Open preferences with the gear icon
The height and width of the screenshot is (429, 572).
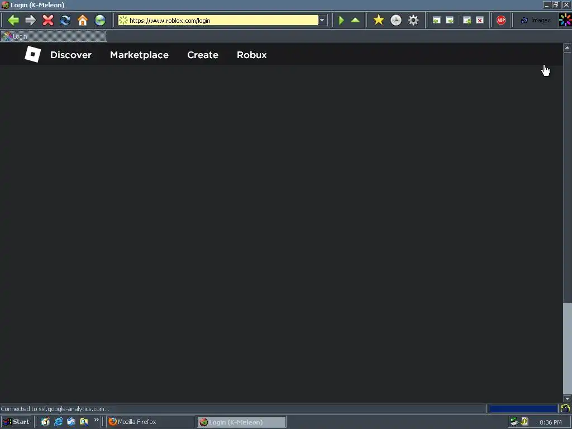[413, 20]
